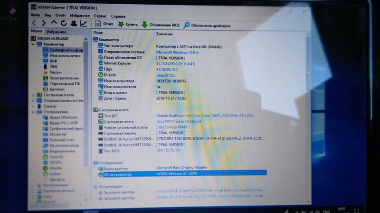The image size is (380, 213).
Task: Go up one level with the up arrow
Action: point(54,23)
